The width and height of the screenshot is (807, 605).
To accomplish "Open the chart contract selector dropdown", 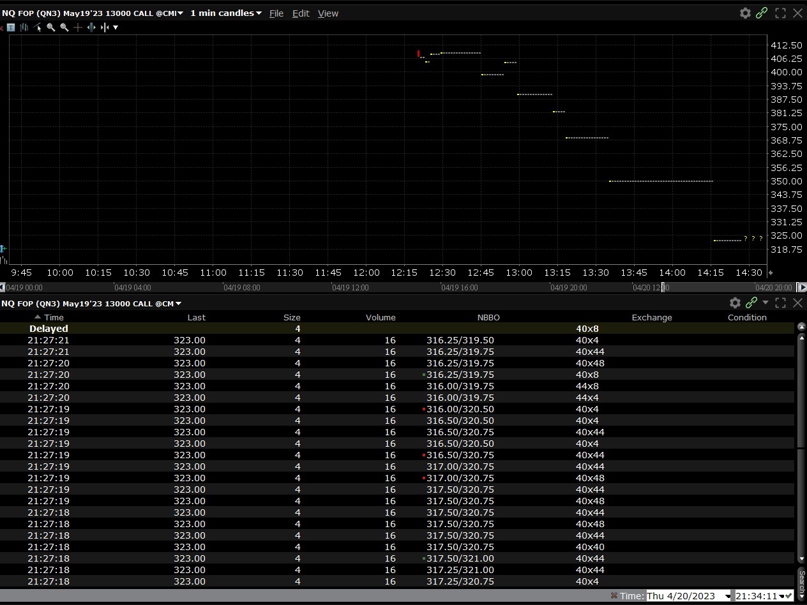I will pyautogui.click(x=181, y=13).
